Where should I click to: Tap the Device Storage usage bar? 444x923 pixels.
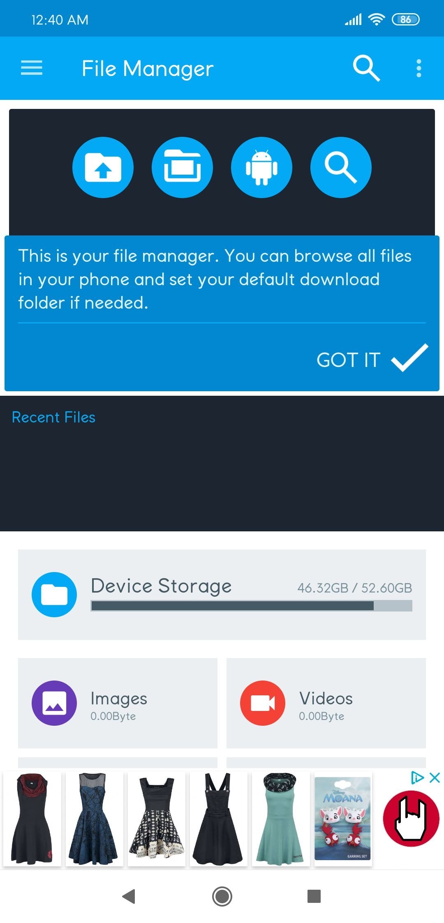pos(251,606)
